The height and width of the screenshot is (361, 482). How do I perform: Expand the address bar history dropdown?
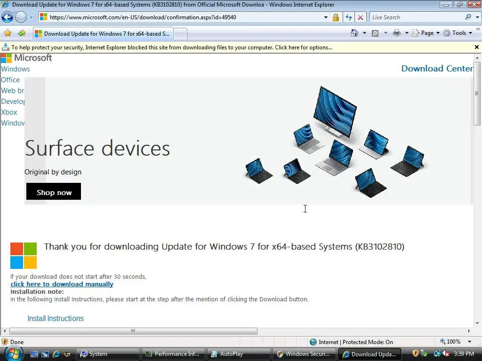[x=326, y=17]
